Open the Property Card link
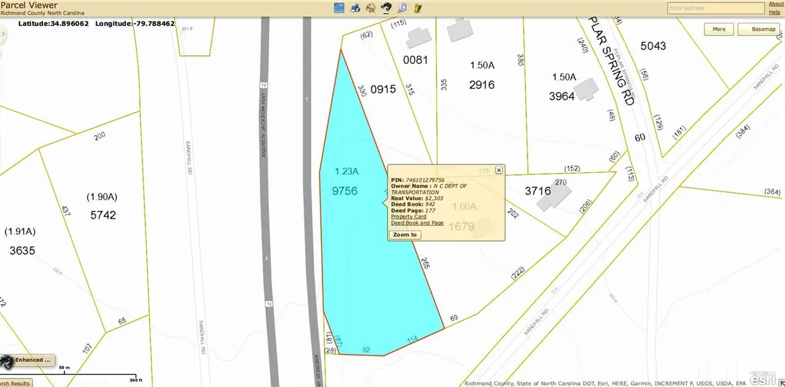Image resolution: width=785 pixels, height=387 pixels. point(408,217)
